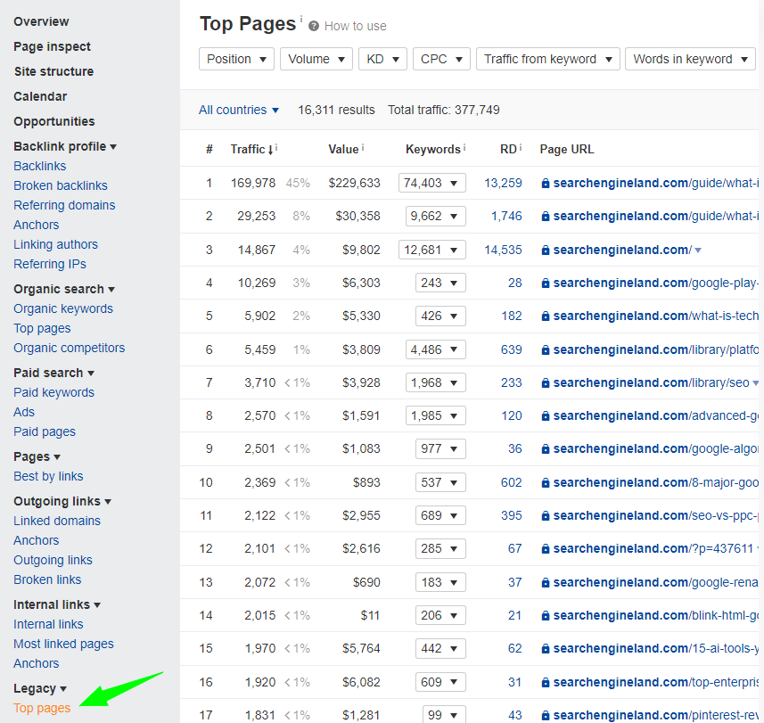Open Overview in the sidebar
Image resolution: width=764 pixels, height=723 pixels.
pos(41,21)
